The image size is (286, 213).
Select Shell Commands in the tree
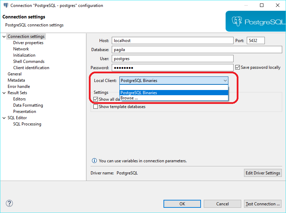tap(29, 62)
